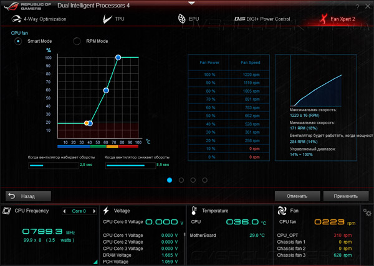Click the Temperature thermometer icon
This screenshot has height=266, width=374.
tap(194, 211)
